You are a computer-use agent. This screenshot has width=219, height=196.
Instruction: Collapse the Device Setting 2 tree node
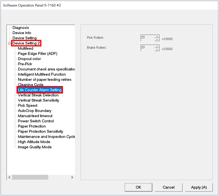pyautogui.click(x=9, y=43)
